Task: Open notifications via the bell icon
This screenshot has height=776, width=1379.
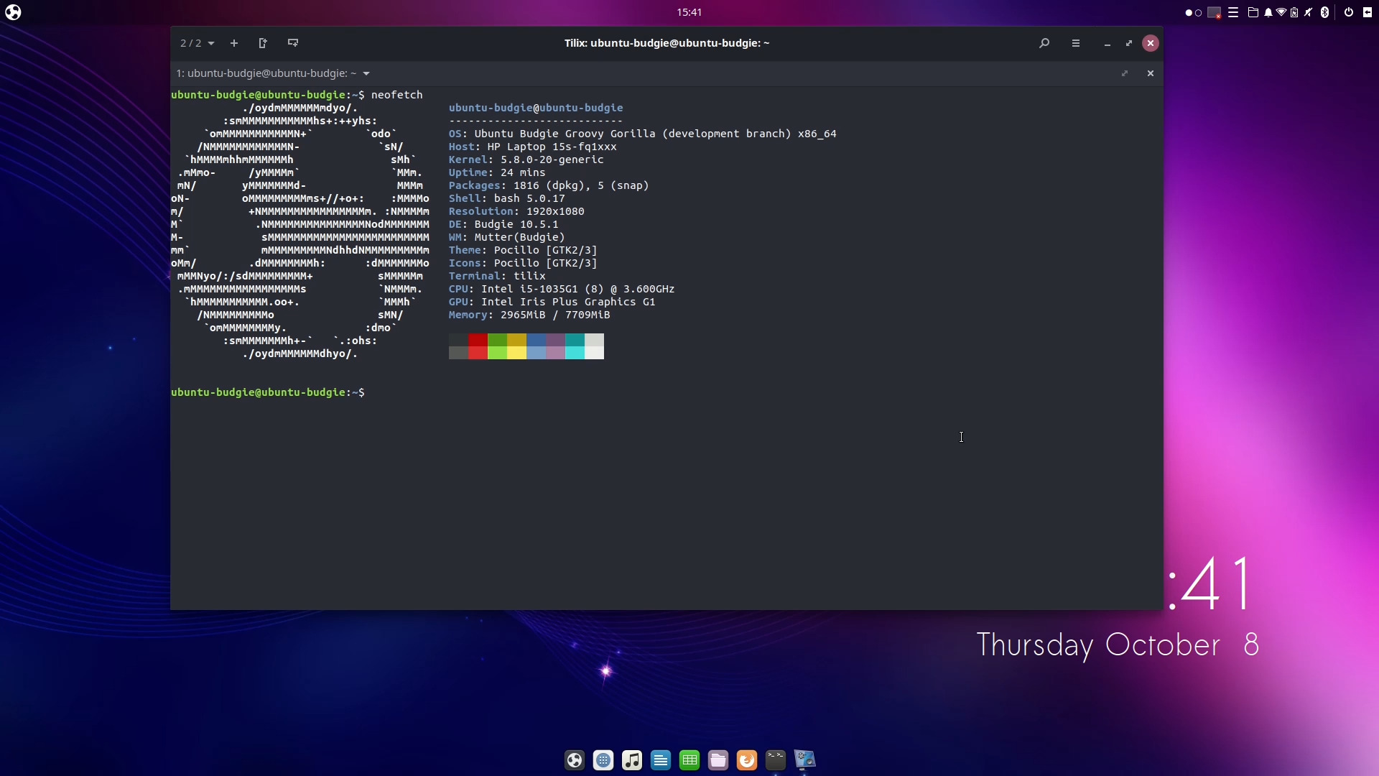Action: (x=1269, y=12)
